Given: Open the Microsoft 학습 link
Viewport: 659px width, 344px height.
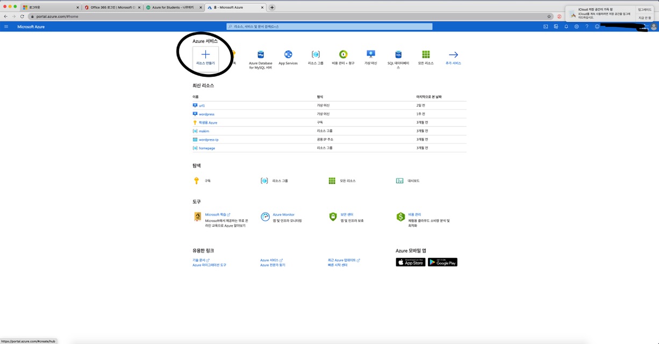Looking at the screenshot, I should click(x=218, y=214).
